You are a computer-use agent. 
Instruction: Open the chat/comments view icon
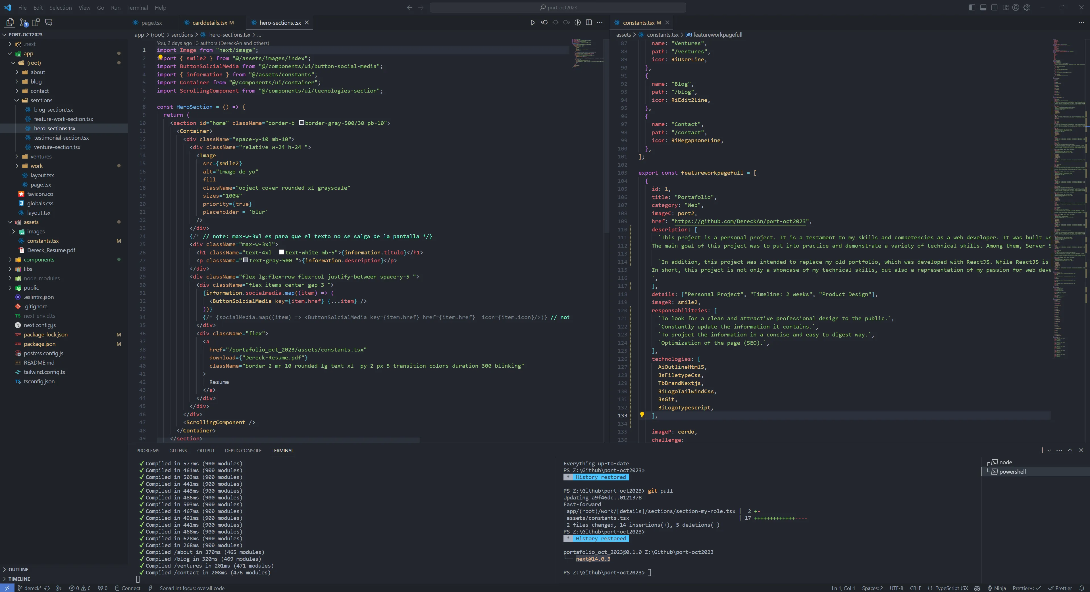(x=49, y=22)
